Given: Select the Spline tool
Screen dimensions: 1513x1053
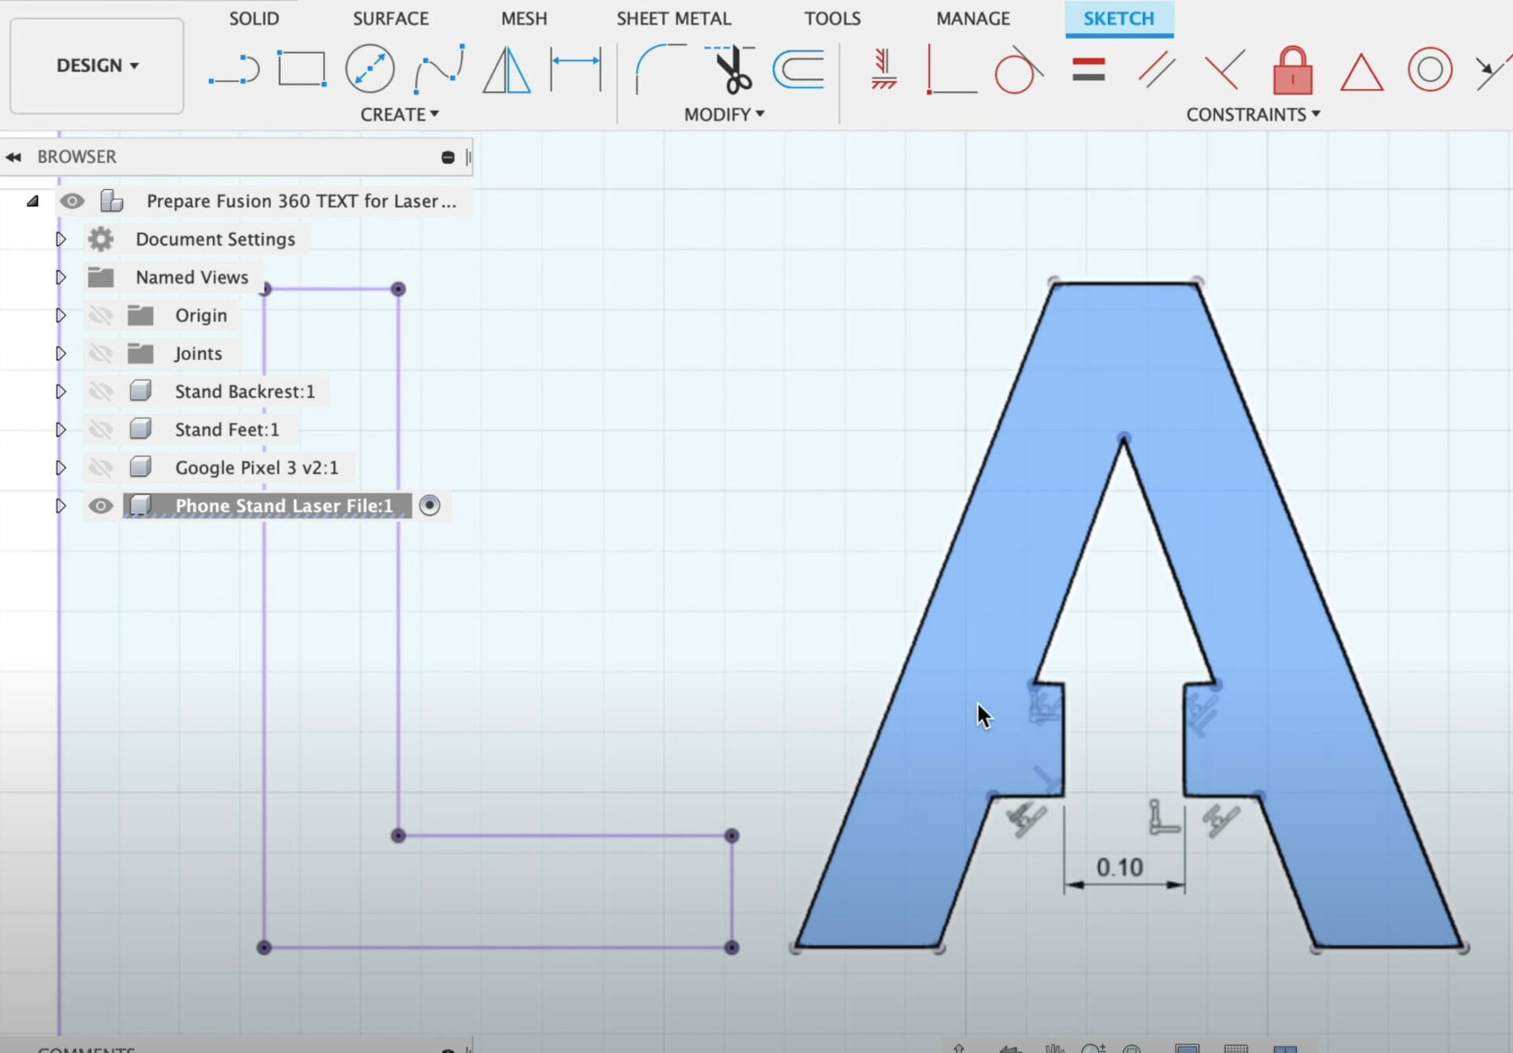Looking at the screenshot, I should point(438,69).
